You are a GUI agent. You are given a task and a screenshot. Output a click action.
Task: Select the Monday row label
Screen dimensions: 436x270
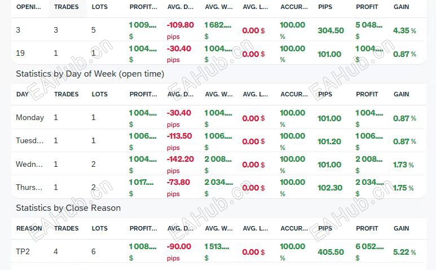(30, 118)
